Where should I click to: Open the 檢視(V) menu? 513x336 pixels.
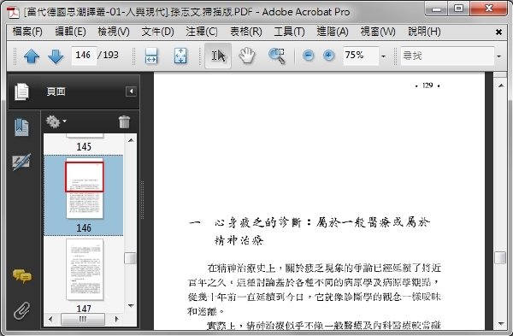114,32
